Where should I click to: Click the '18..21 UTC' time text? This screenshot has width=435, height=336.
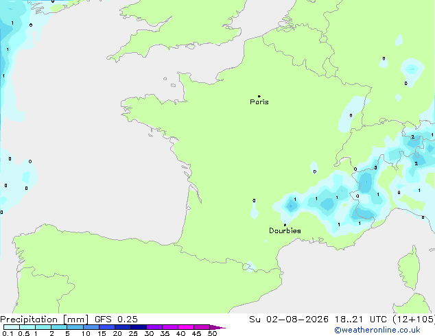[360, 320]
